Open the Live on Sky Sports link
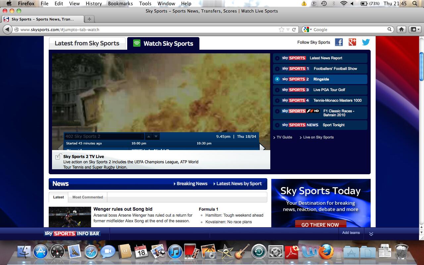 318,137
